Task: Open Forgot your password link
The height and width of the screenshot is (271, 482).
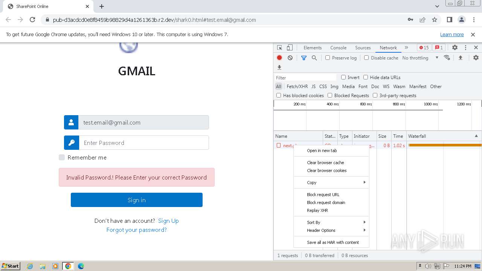Action: click(x=137, y=230)
